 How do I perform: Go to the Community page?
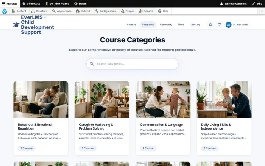pos(166,25)
